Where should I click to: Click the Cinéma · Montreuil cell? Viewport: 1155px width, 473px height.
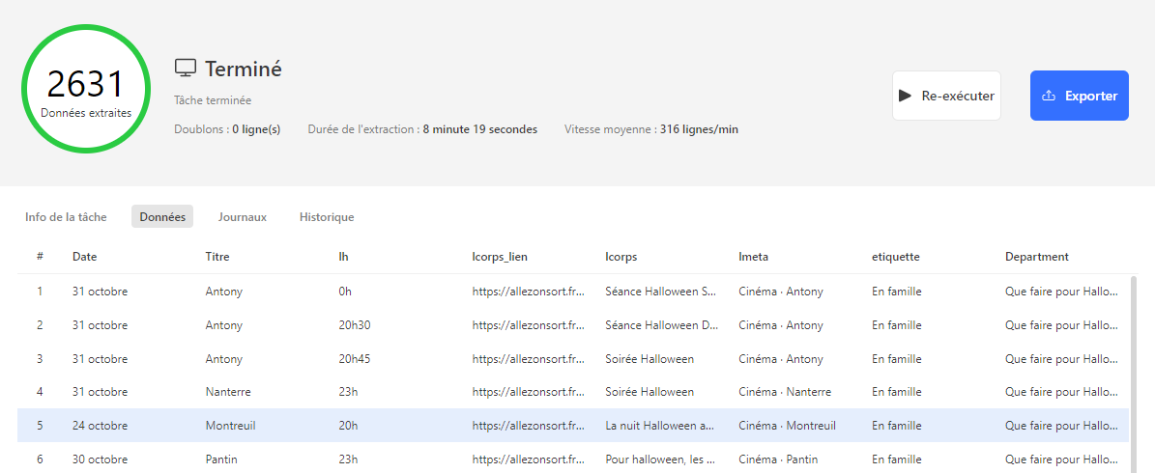point(788,425)
